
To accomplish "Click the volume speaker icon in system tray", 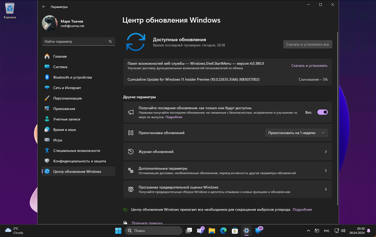I will click(343, 231).
